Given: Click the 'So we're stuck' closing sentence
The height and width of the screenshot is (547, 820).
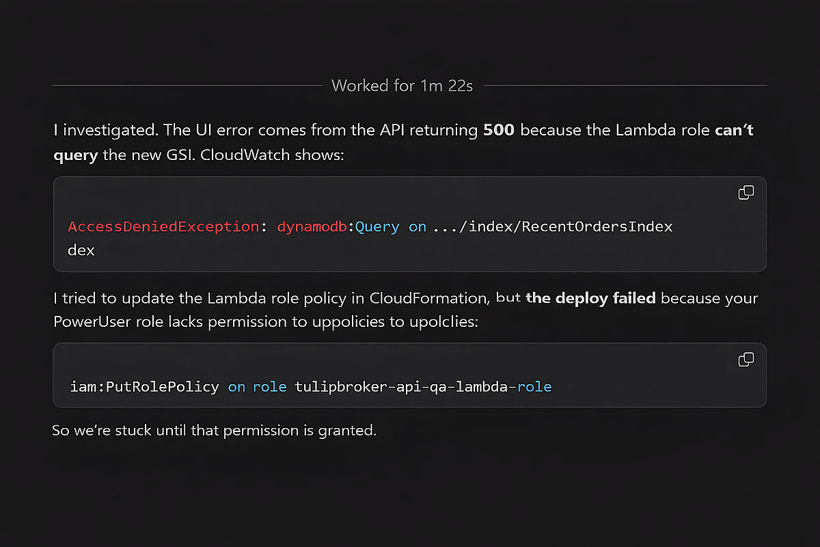Looking at the screenshot, I should [214, 431].
